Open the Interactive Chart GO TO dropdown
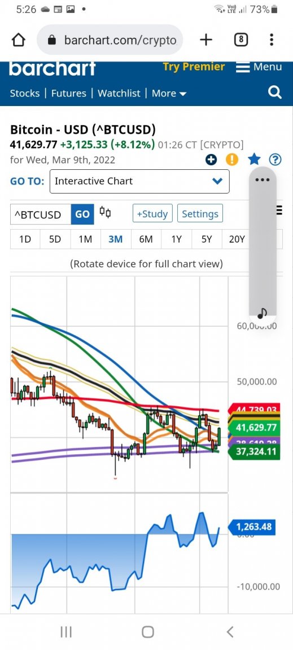Screen dimensions: 293x650 (139, 181)
